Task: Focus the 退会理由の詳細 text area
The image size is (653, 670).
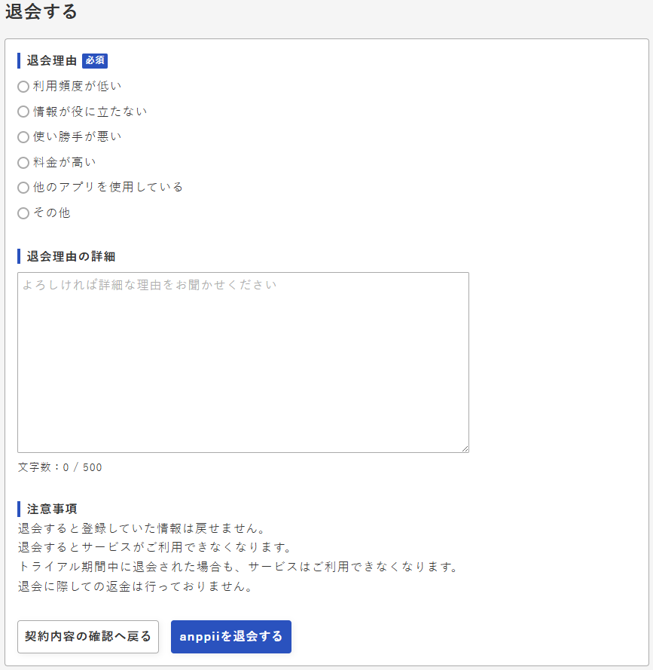Action: pos(243,363)
